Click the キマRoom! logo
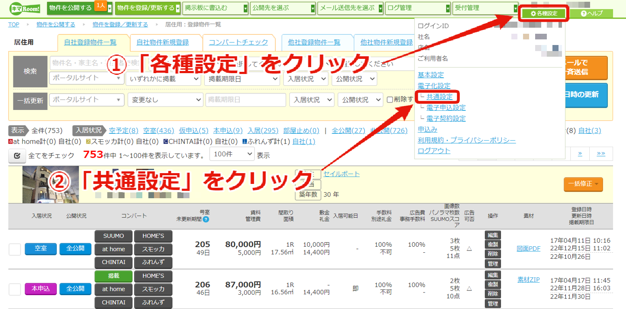Image resolution: width=626 pixels, height=309 pixels. pos(24,8)
